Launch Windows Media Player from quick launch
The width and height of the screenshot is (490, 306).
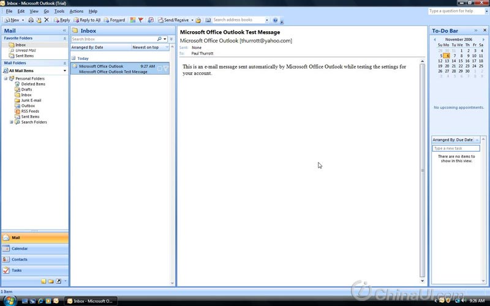click(x=48, y=301)
